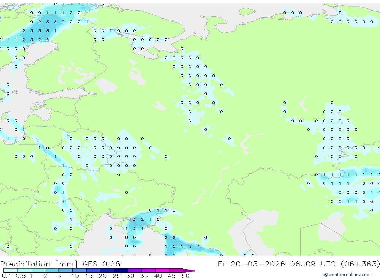The height and width of the screenshot is (278, 380).
Task: Choose the legend swatch for the 15–20 mm range
Action: 93,270
